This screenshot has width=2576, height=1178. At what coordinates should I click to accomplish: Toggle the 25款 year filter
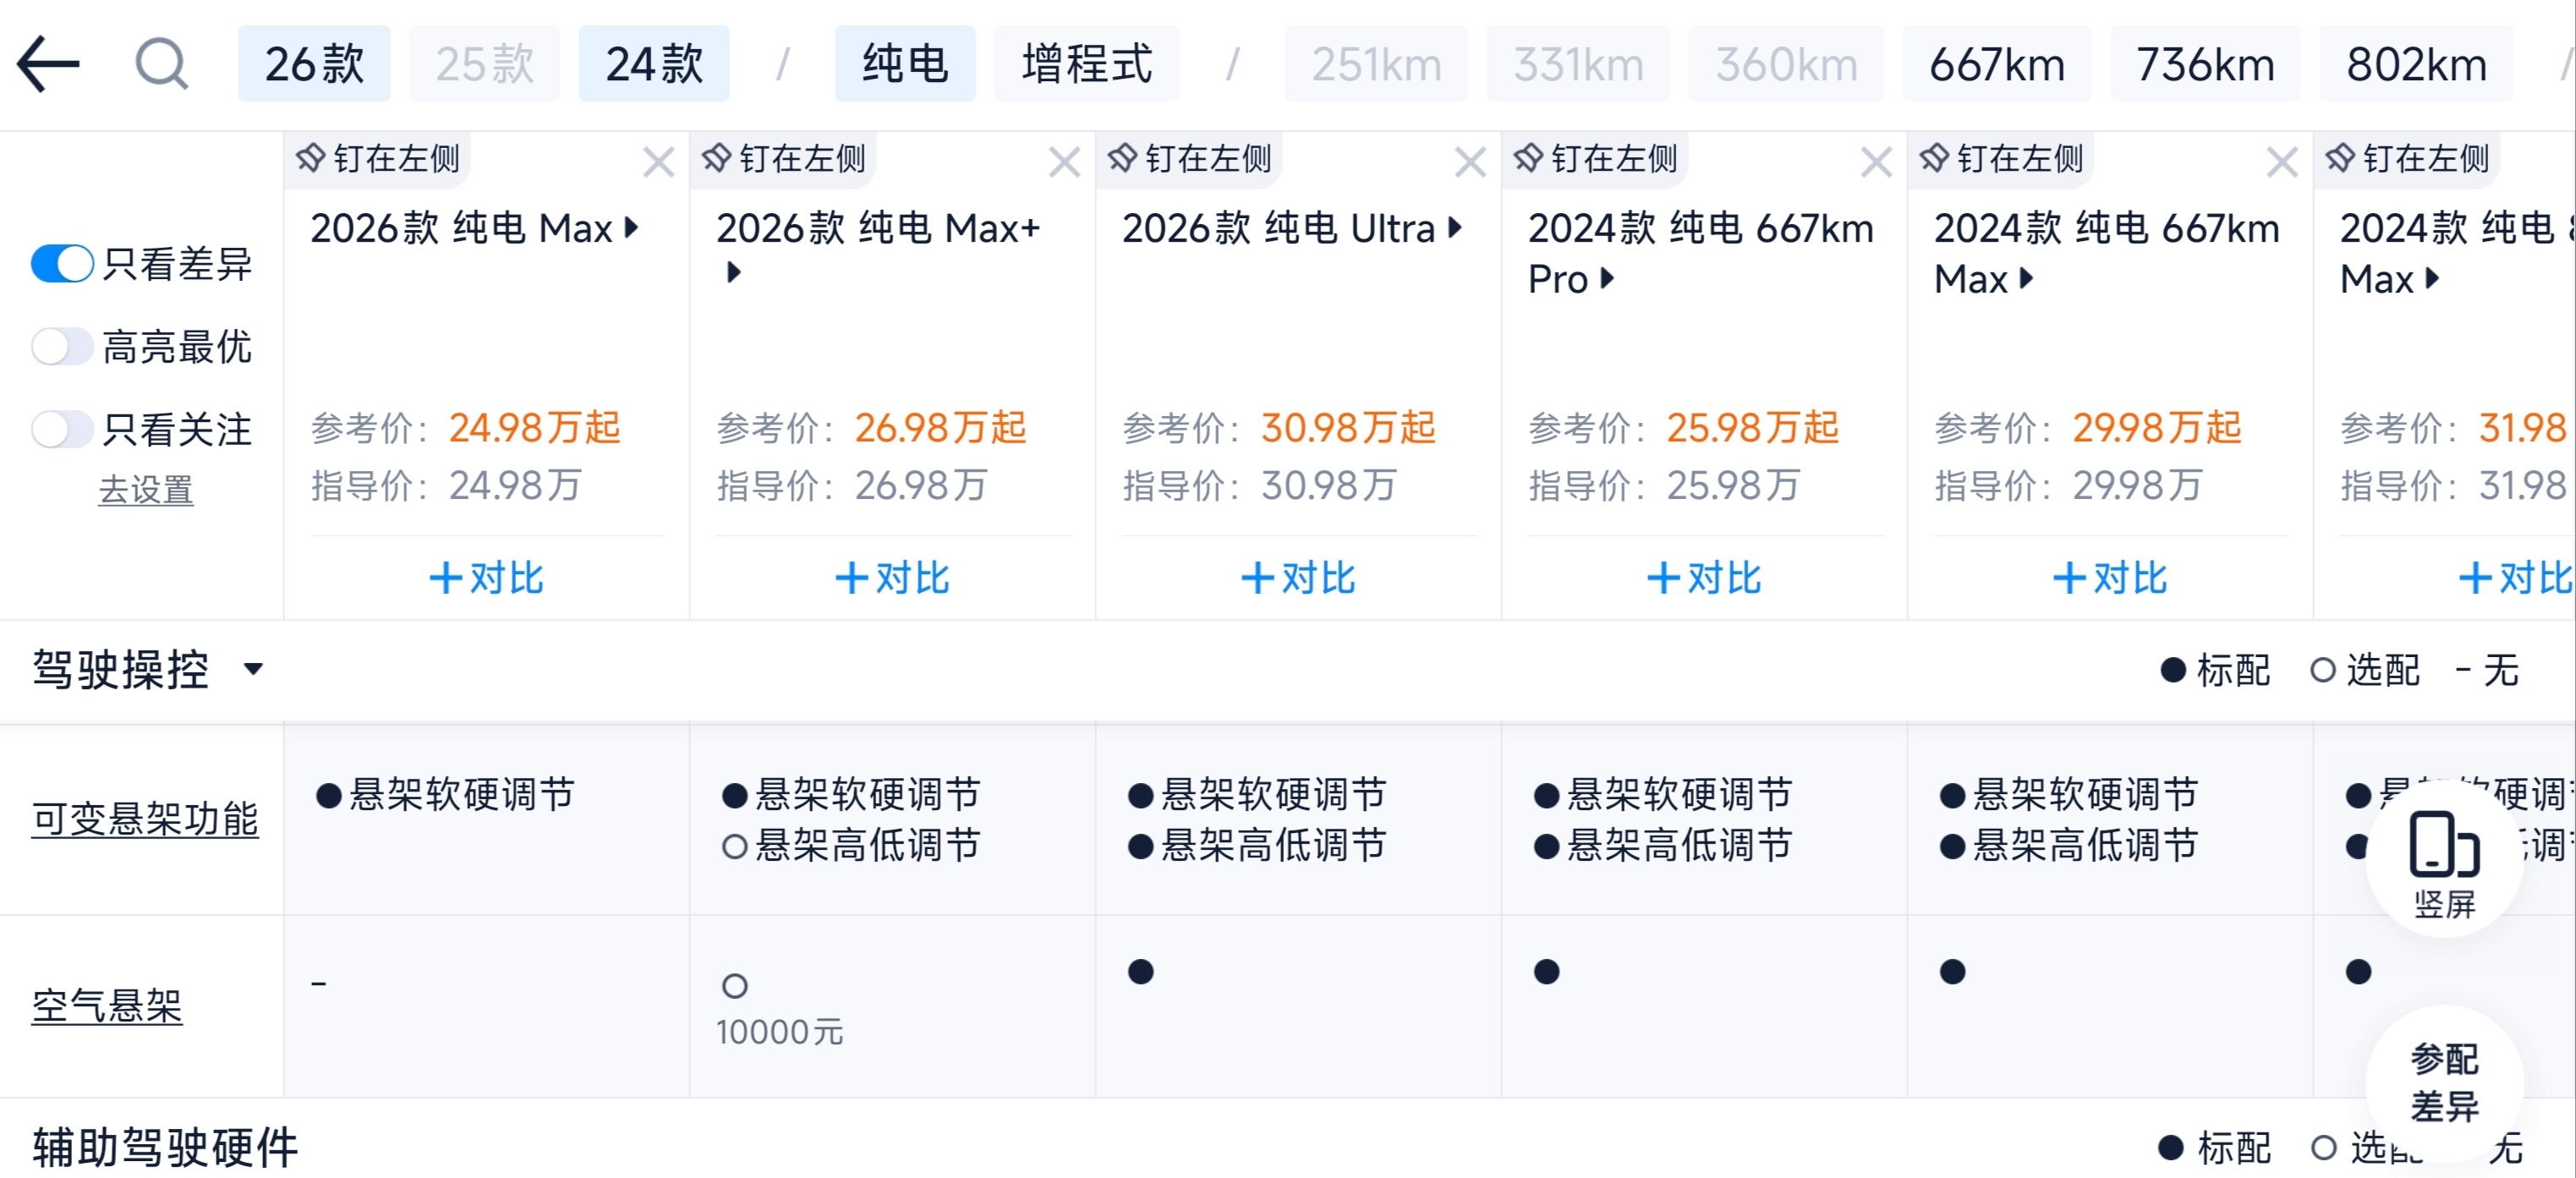484,64
